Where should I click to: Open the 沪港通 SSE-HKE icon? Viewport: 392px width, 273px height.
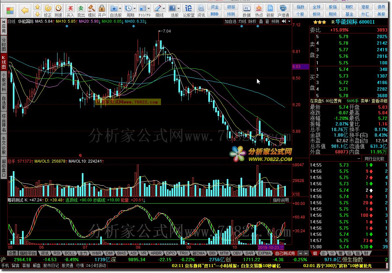(x=283, y=11)
